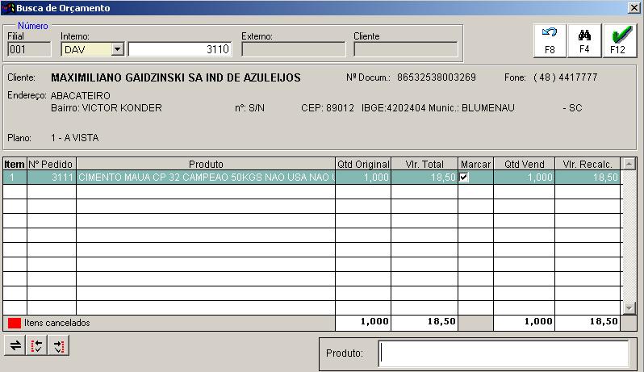Click the grid scrollbar up arrow
This screenshot has width=644, height=372.
click(629, 164)
